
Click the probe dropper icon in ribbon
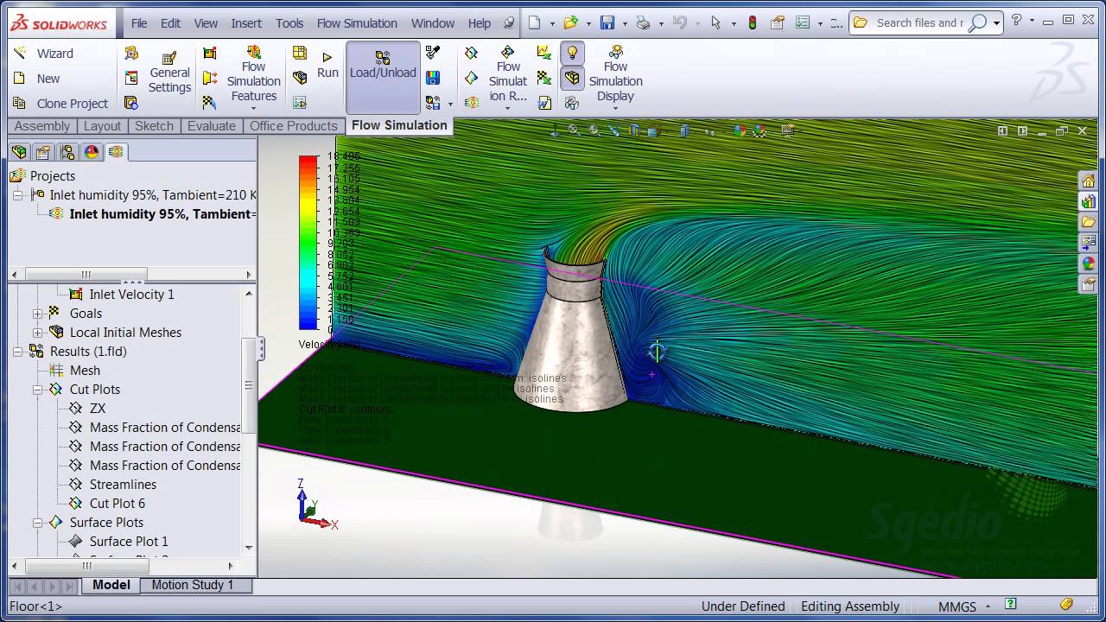click(x=433, y=54)
